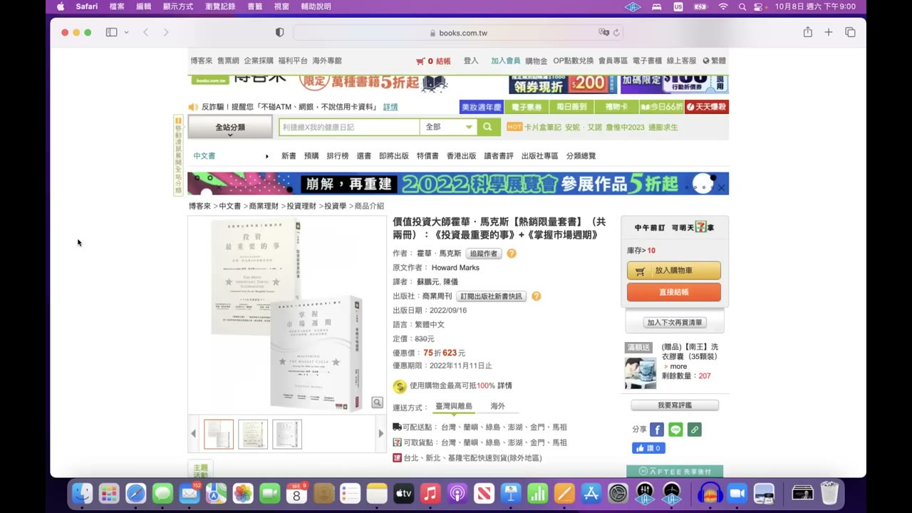Select the first book thumbnail
This screenshot has width=912, height=513.
click(219, 434)
